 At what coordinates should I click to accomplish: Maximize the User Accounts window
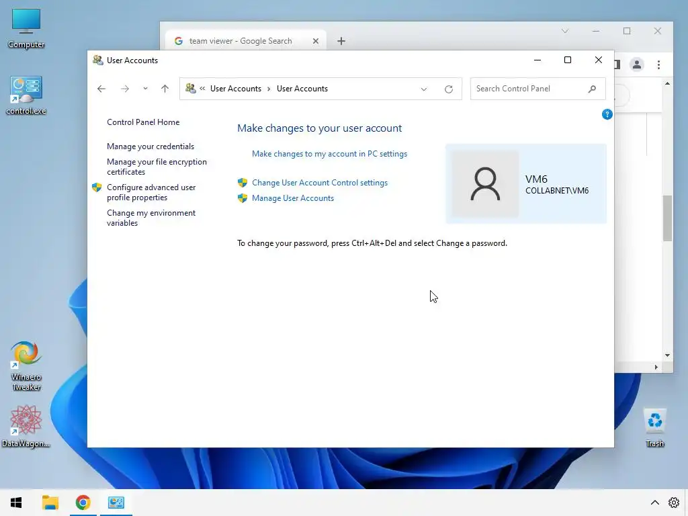(x=567, y=60)
